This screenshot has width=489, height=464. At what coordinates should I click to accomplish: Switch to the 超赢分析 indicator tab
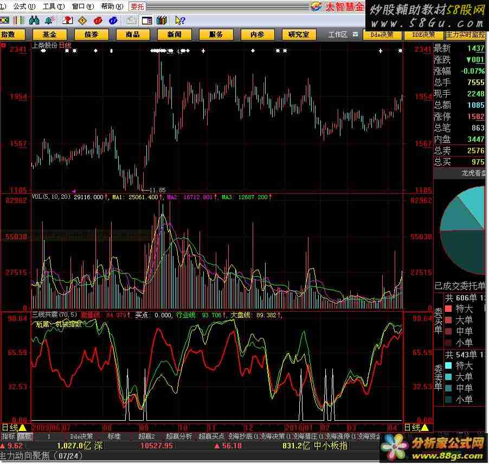178,436
